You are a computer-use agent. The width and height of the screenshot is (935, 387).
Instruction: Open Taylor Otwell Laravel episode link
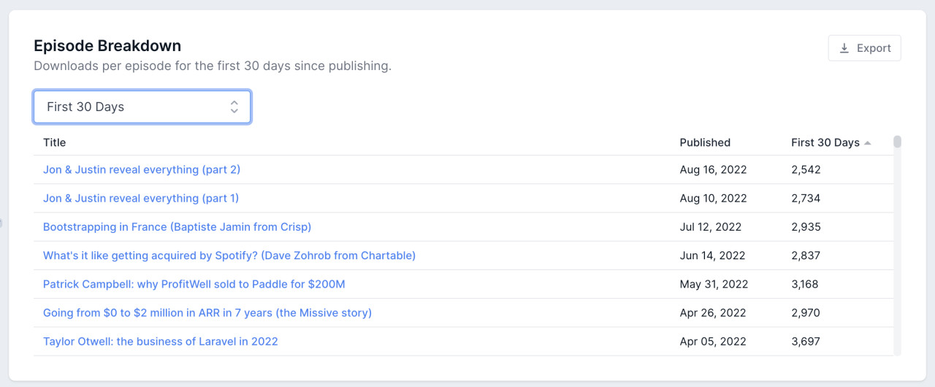[161, 341]
